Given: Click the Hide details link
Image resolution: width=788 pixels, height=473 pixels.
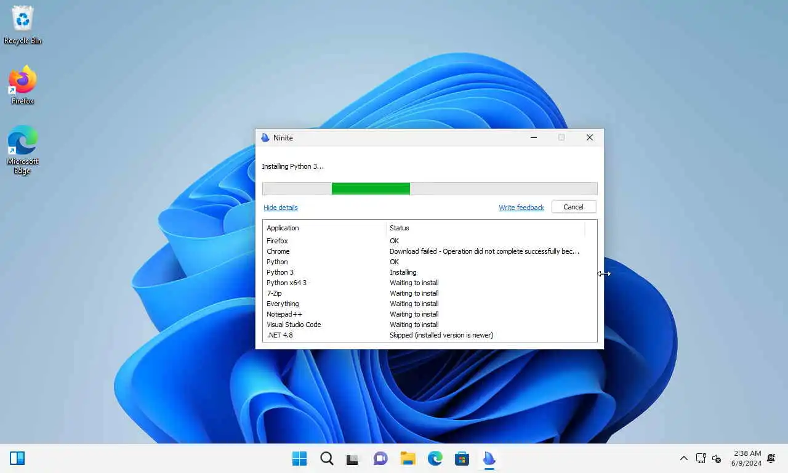Looking at the screenshot, I should click(281, 208).
